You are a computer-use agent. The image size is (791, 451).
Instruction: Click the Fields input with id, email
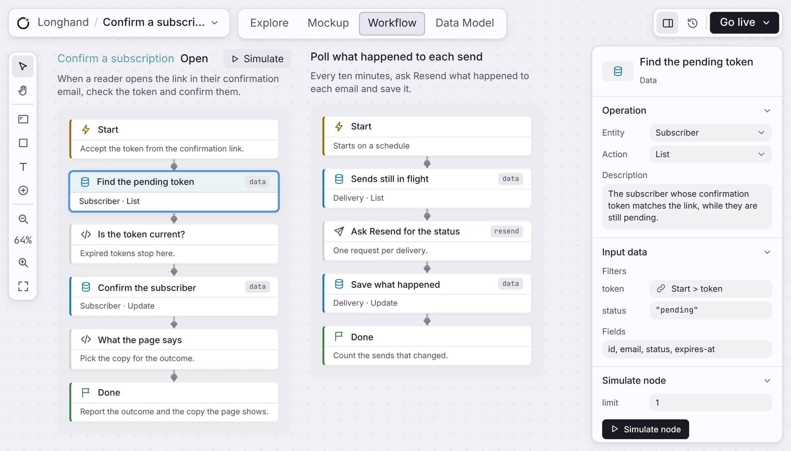tap(687, 349)
